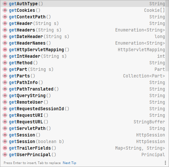
Task: Click the method icon beside getUserPrincipal
Action: coord(5,155)
